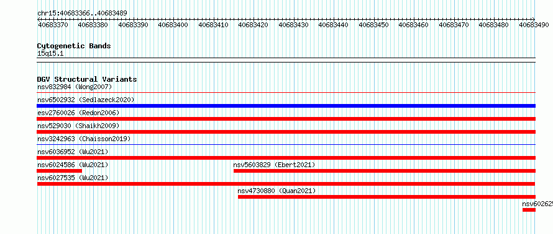553x234 pixels.
Task: Click ruler position 40683480
Action: [494, 25]
